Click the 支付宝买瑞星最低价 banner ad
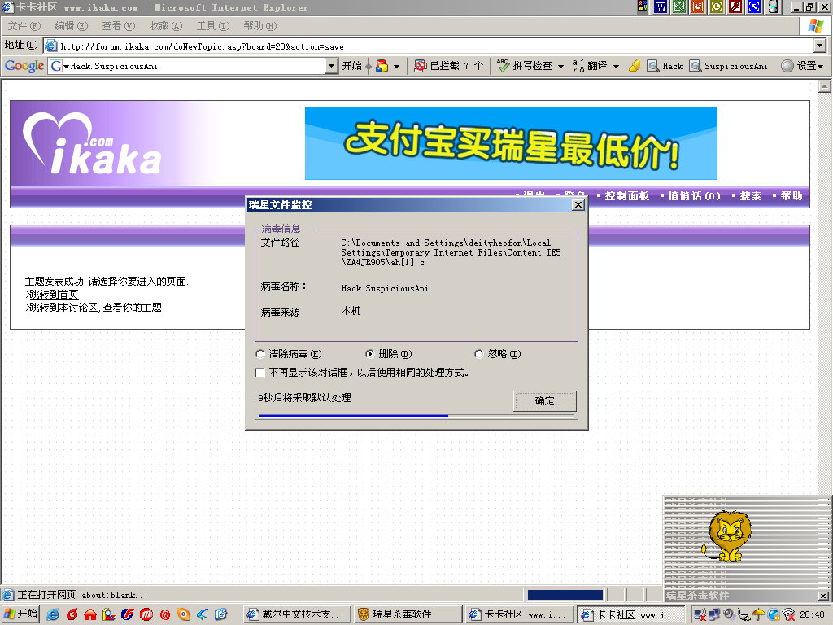This screenshot has height=625, width=833. click(x=511, y=143)
